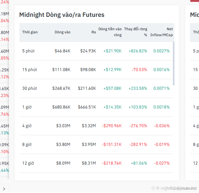Click the vertical scrollbar of the Futures table
This screenshot has height=193, width=199.
click(174, 64)
